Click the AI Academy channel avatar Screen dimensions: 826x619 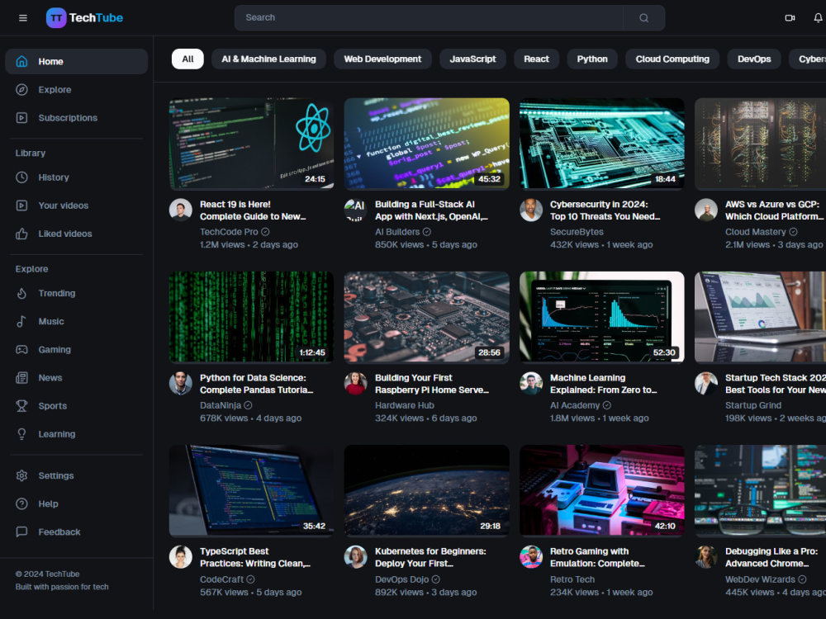pos(531,383)
